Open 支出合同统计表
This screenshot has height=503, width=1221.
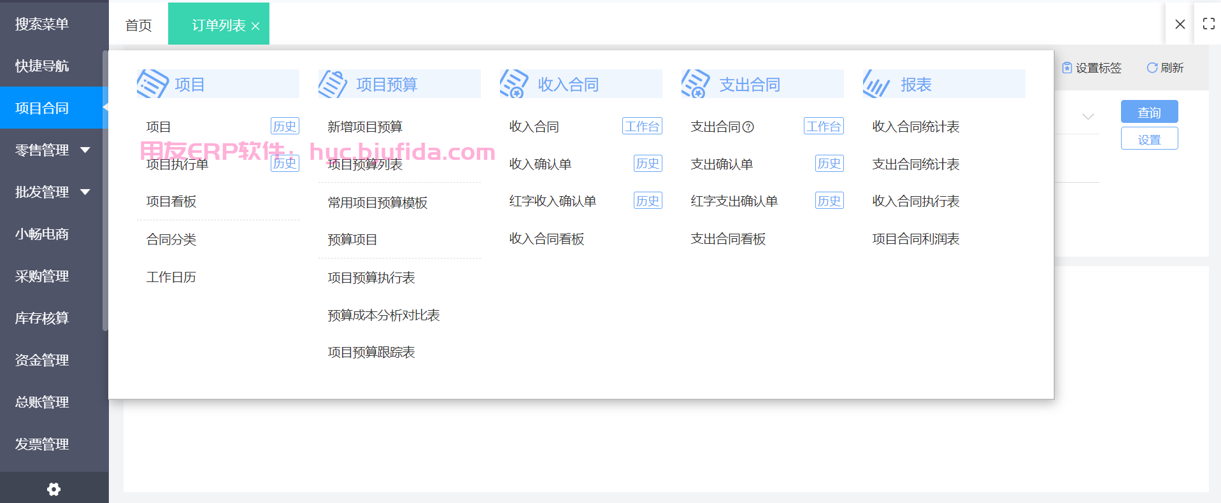[x=916, y=164]
